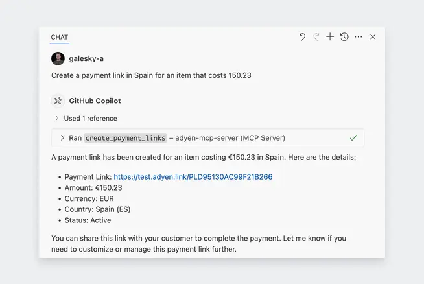Open the more actions ellipsis menu
The width and height of the screenshot is (424, 284).
359,37
